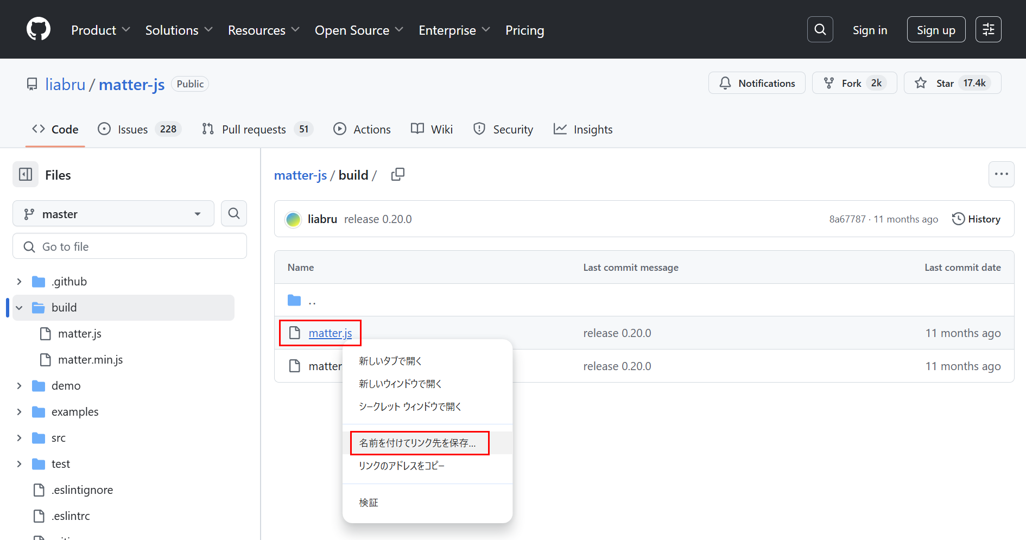
Task: Collapse the build folder in tree
Action: 20,308
